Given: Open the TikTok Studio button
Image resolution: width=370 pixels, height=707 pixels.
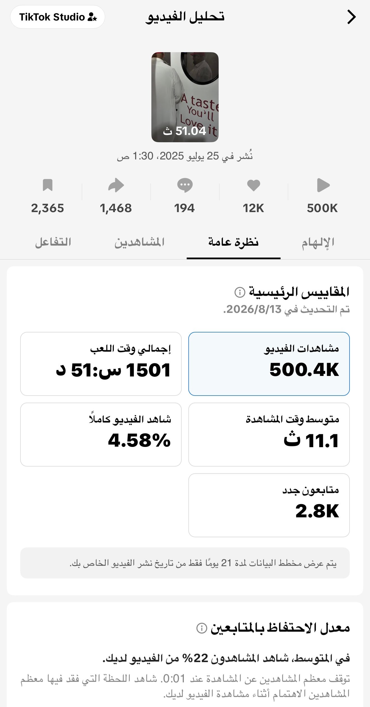Looking at the screenshot, I should [x=58, y=17].
